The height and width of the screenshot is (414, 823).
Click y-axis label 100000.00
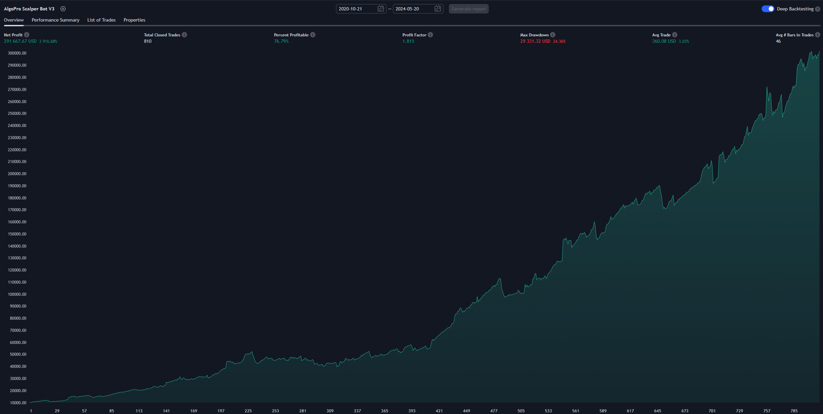coord(17,294)
